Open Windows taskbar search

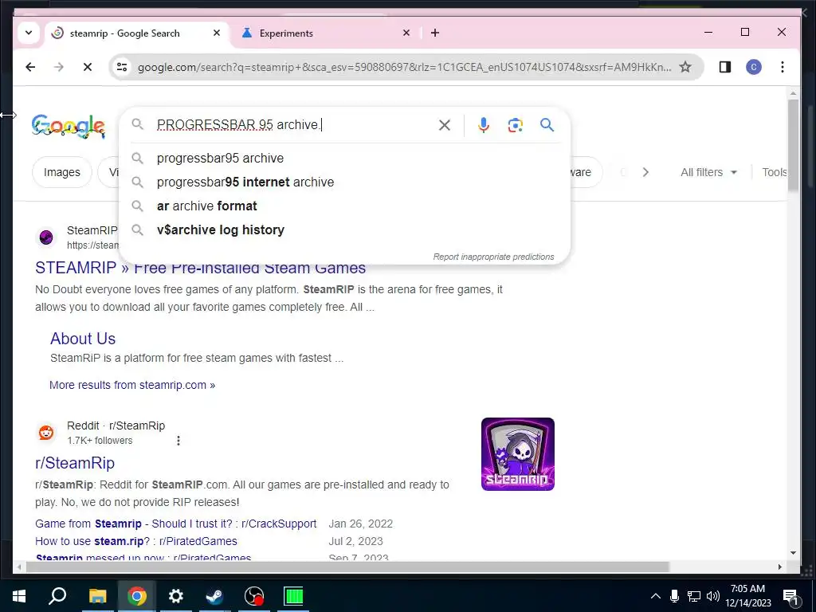coord(57,596)
